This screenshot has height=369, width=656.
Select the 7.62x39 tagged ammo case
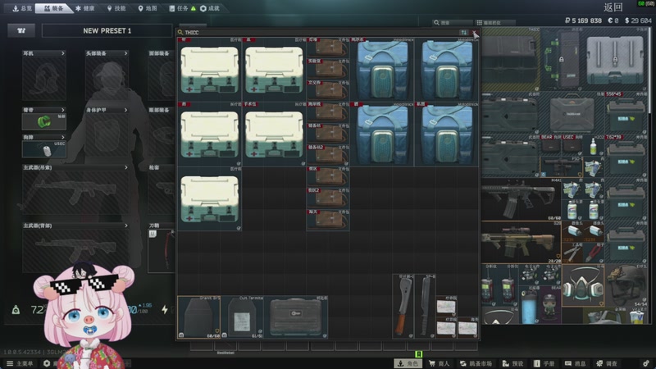click(x=626, y=157)
